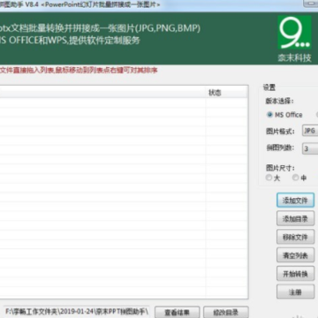The width and height of the screenshot is (318, 318).
Task: Open the 图片格式 JPG dropdown
Action: pyautogui.click(x=310, y=131)
